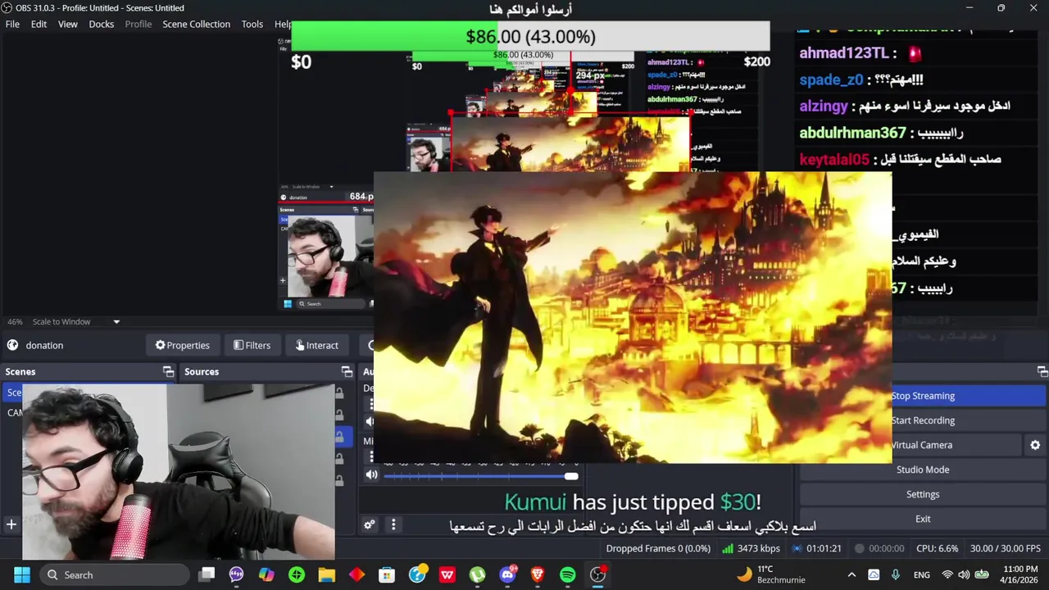
Task: Open the Scale to Window dropdown
Action: coord(75,321)
